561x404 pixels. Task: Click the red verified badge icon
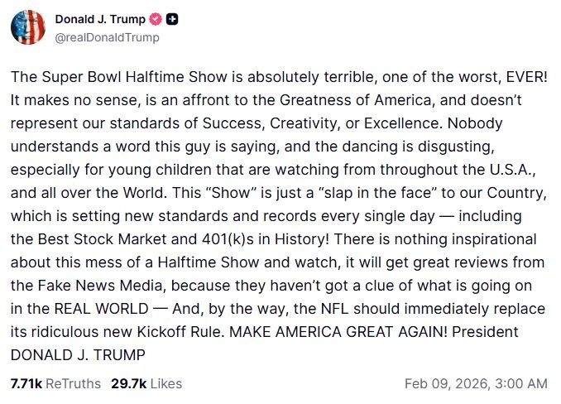coord(155,19)
